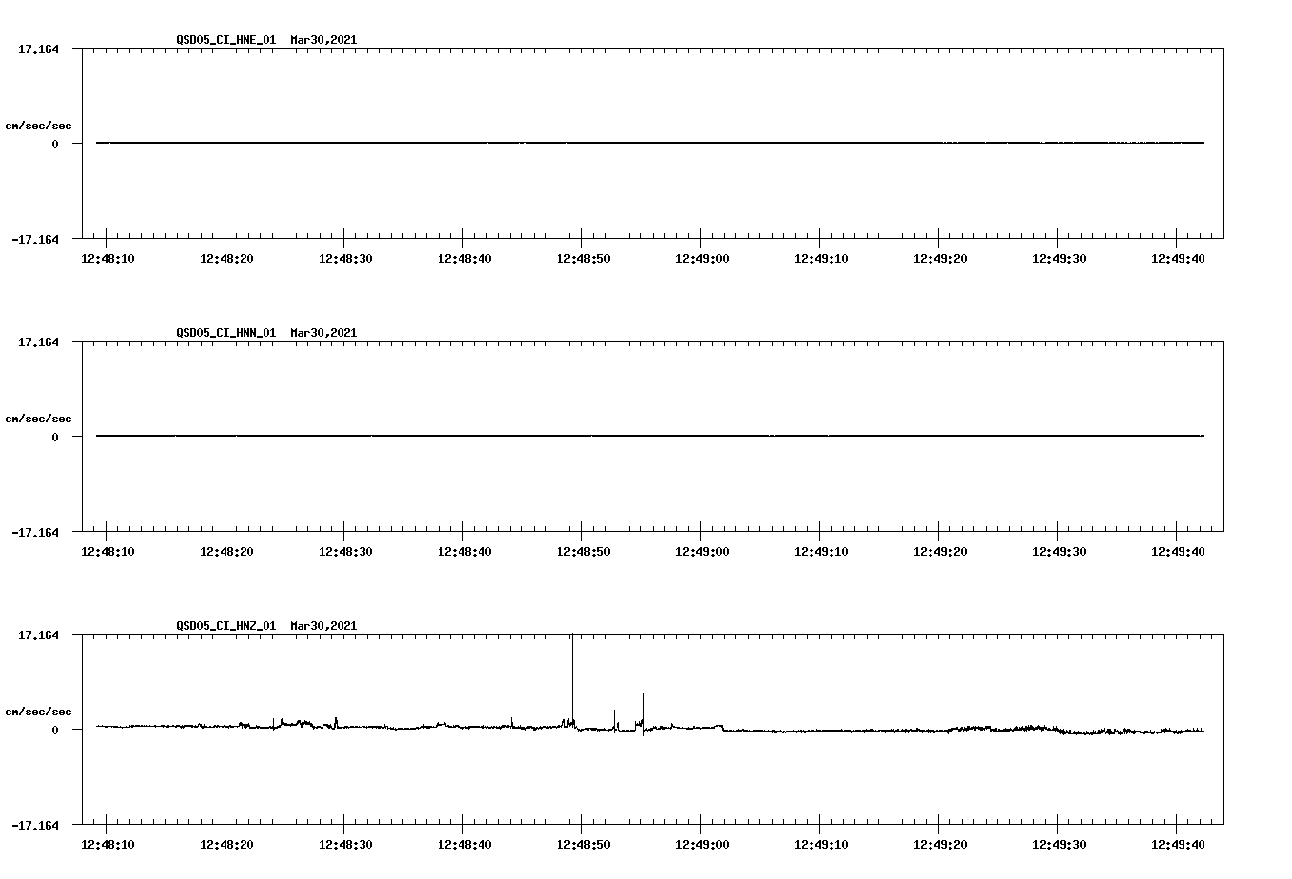Click the Mar30,2021 date on the HNZ plot
This screenshot has width=1292, height=879.
pos(323,626)
